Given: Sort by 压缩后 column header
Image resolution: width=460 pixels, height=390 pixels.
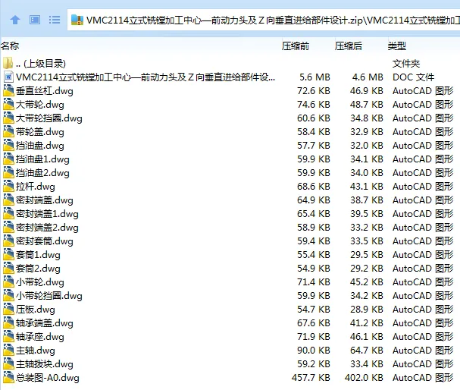Looking at the screenshot, I should 349,46.
